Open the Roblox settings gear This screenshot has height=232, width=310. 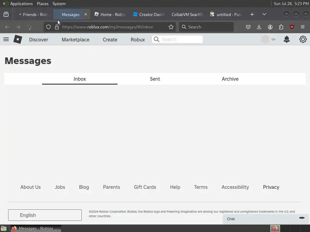point(303,40)
